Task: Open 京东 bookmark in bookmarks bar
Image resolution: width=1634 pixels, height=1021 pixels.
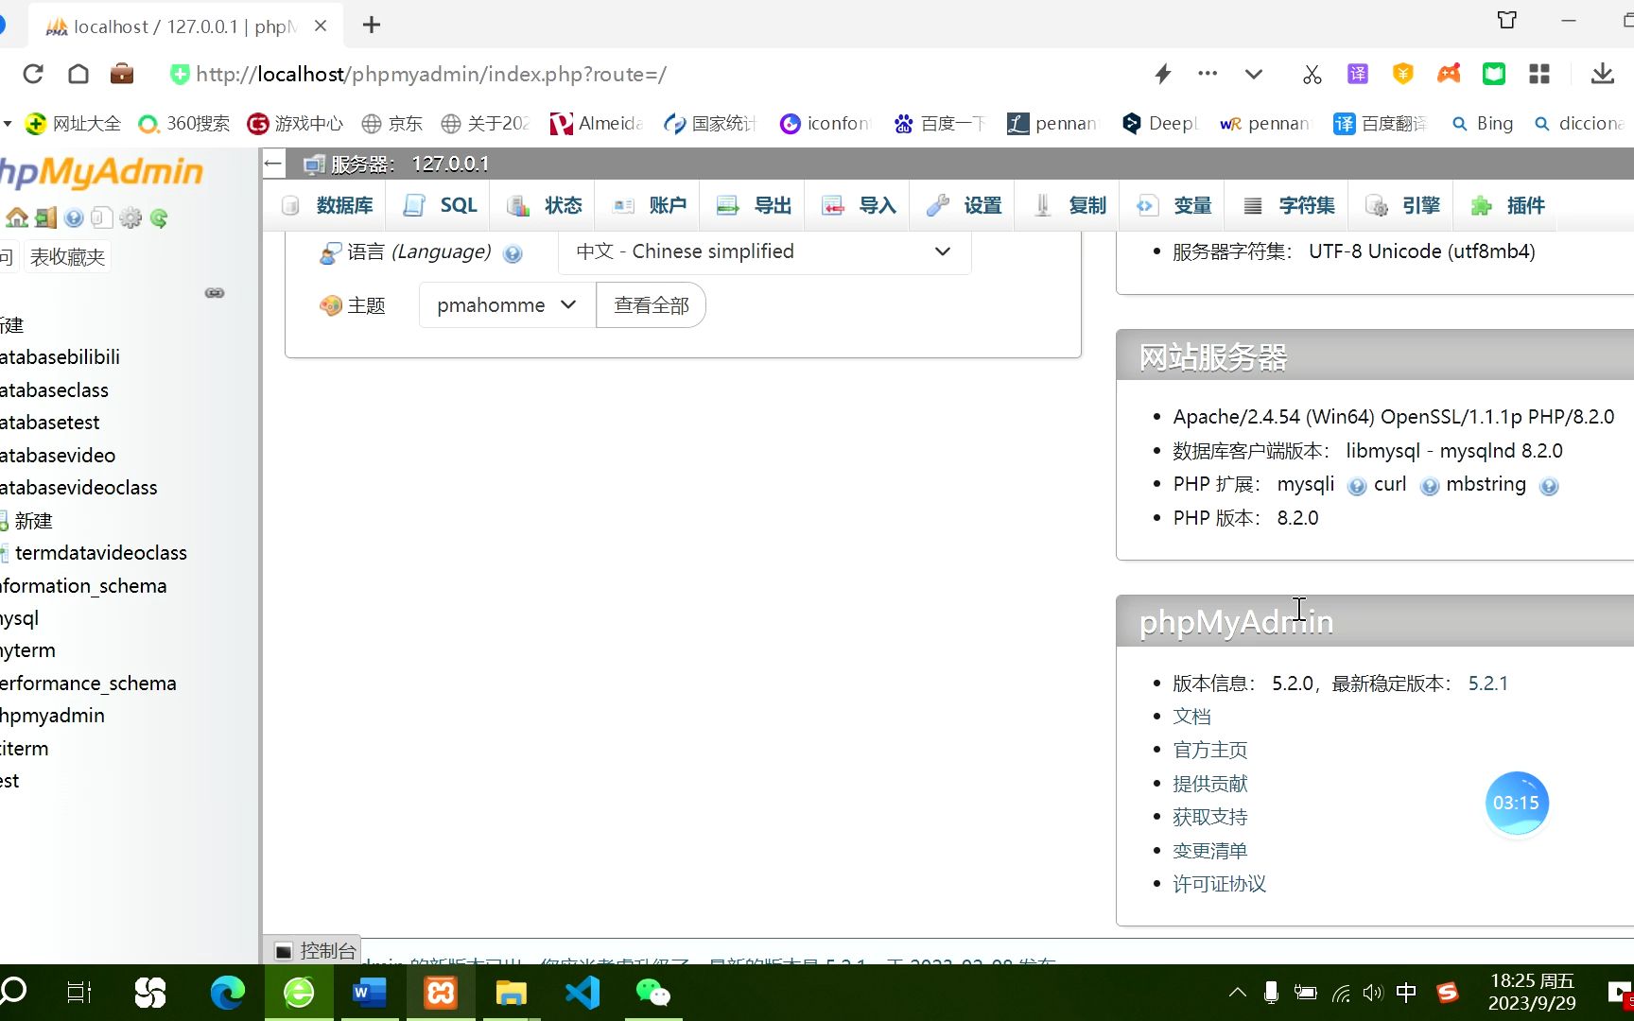Action: click(393, 124)
